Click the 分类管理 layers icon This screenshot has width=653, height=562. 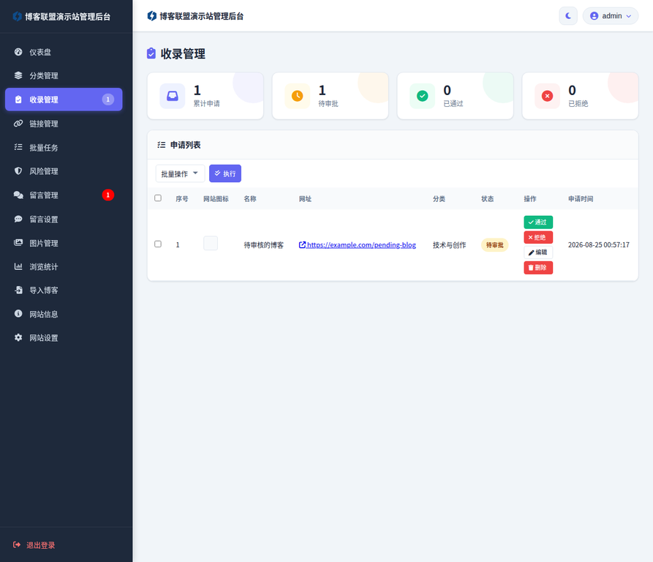click(x=18, y=75)
